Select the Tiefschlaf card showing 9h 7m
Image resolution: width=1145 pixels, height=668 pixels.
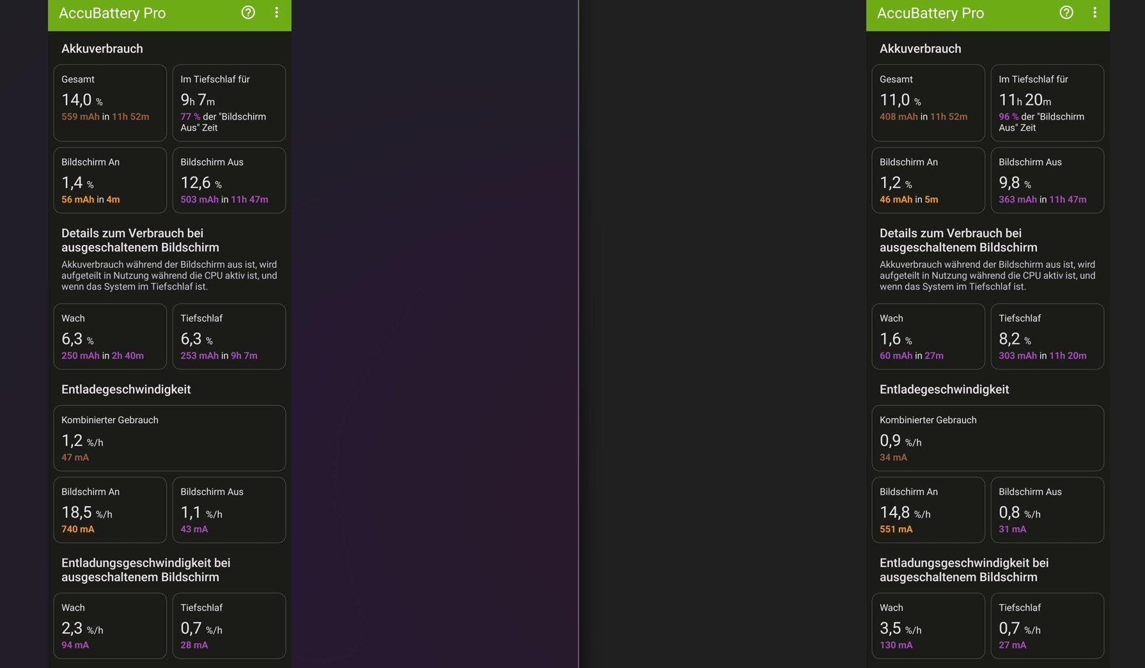click(229, 102)
